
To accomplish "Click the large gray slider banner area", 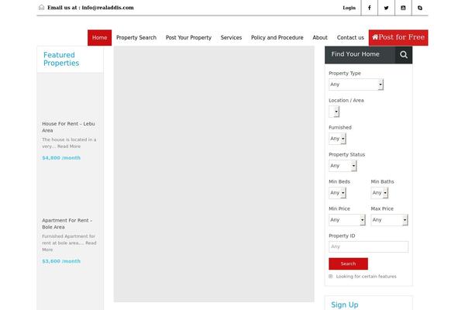I will 214,174.
